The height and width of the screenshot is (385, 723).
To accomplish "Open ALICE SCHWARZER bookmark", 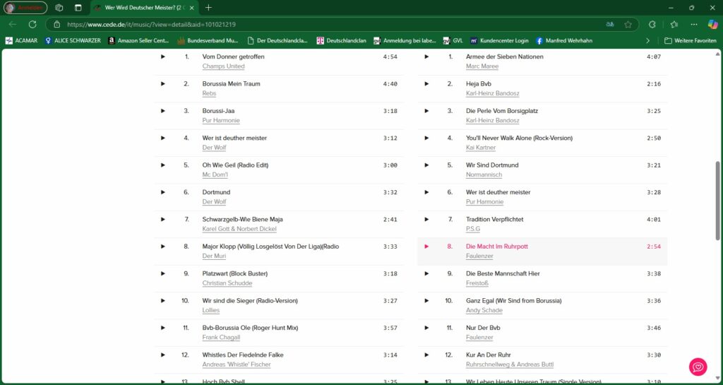I will click(73, 40).
